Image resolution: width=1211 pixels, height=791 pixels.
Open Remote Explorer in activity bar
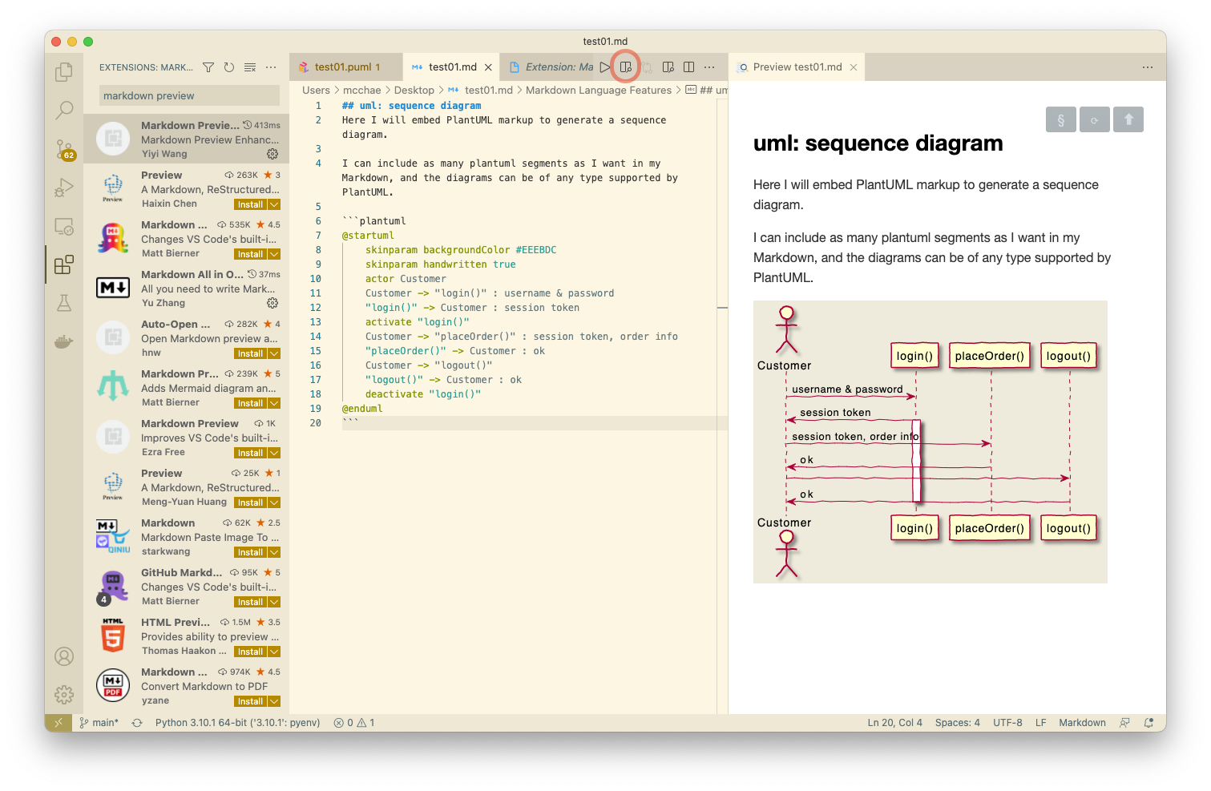tap(64, 227)
